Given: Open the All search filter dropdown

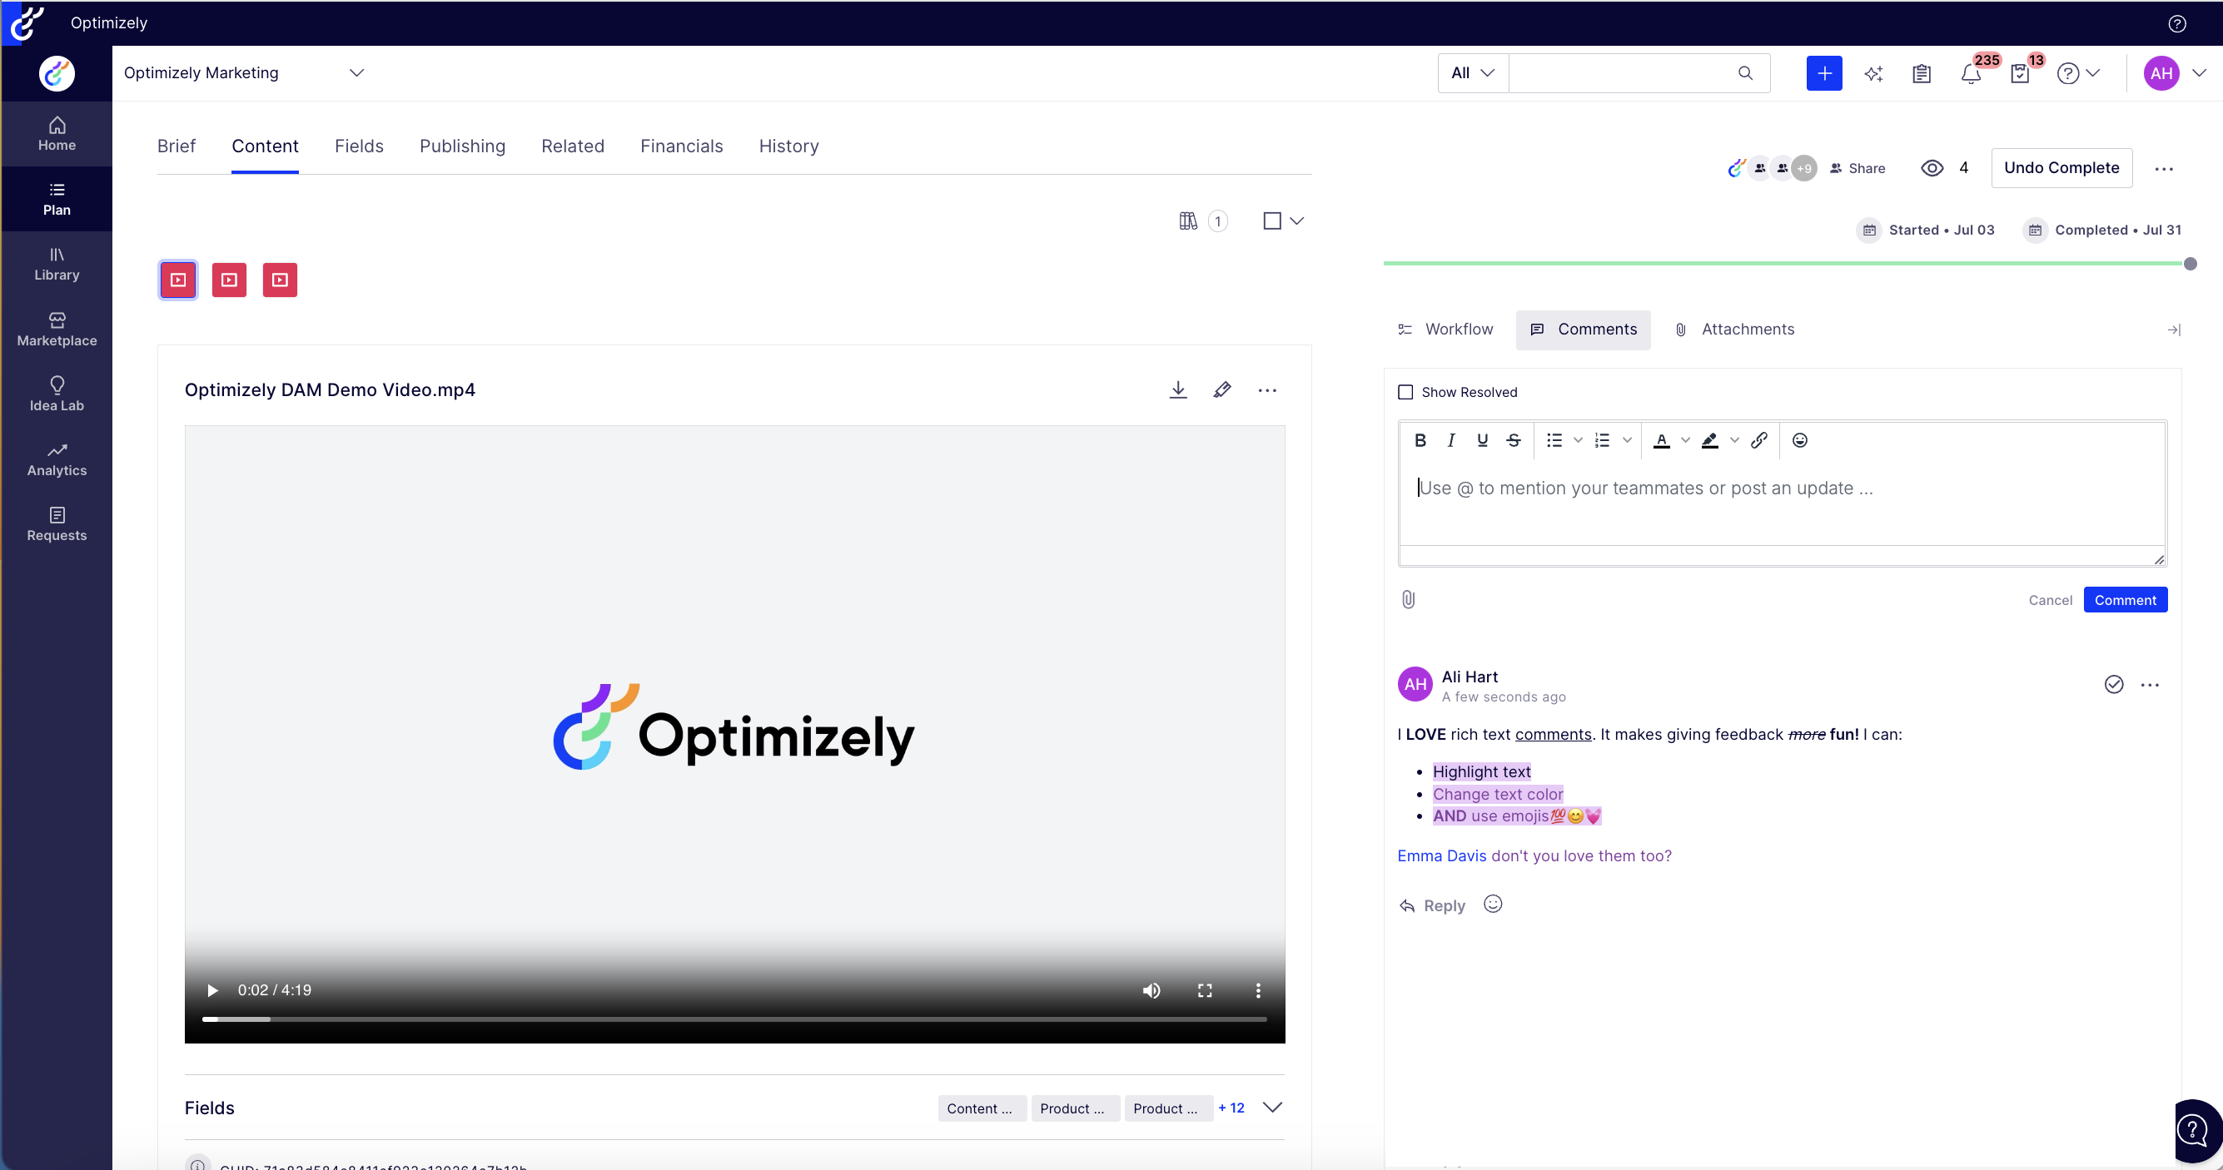Looking at the screenshot, I should pos(1472,73).
